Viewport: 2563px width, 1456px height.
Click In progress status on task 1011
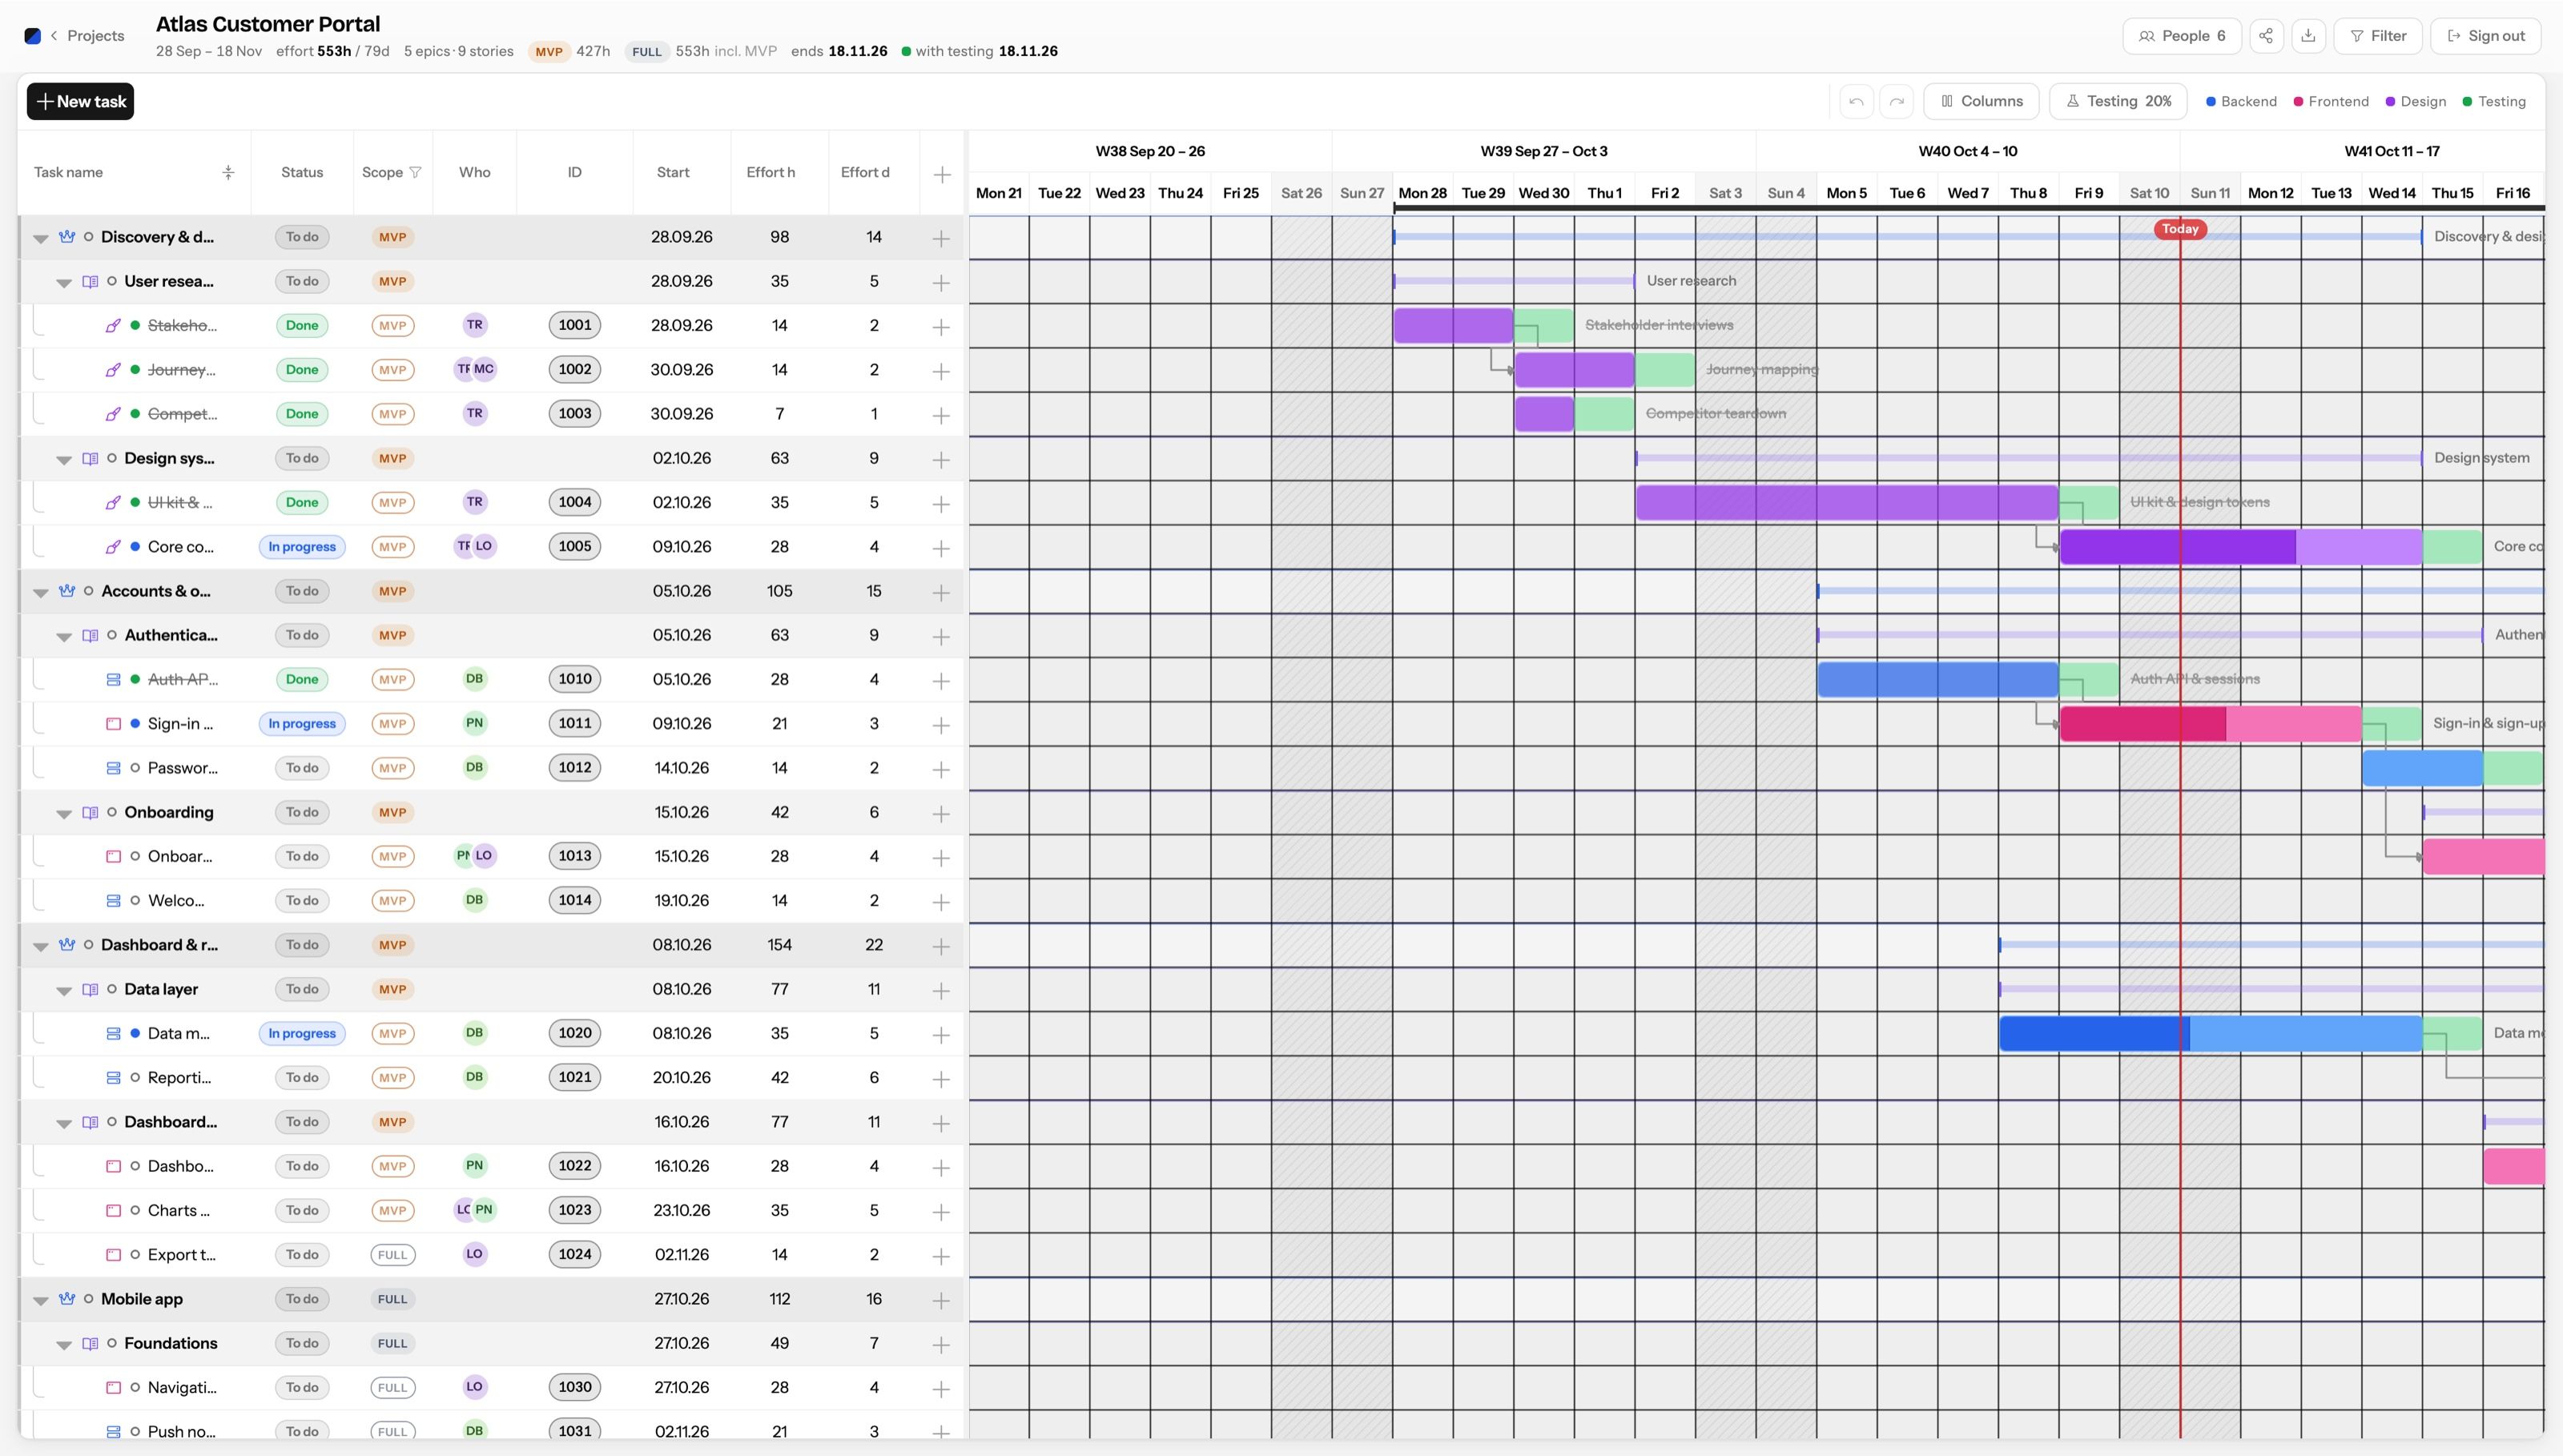(x=302, y=724)
